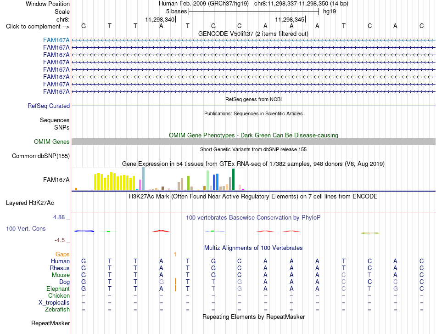Click the 'Click to complement -->' label

coord(38,27)
